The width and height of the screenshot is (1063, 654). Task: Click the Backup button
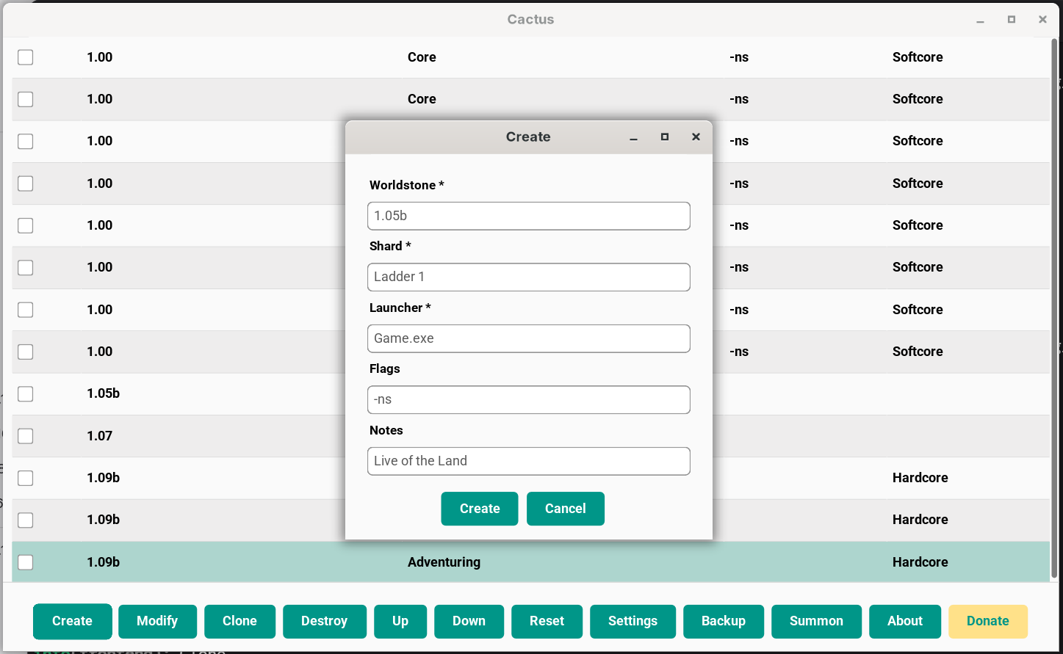click(x=723, y=621)
